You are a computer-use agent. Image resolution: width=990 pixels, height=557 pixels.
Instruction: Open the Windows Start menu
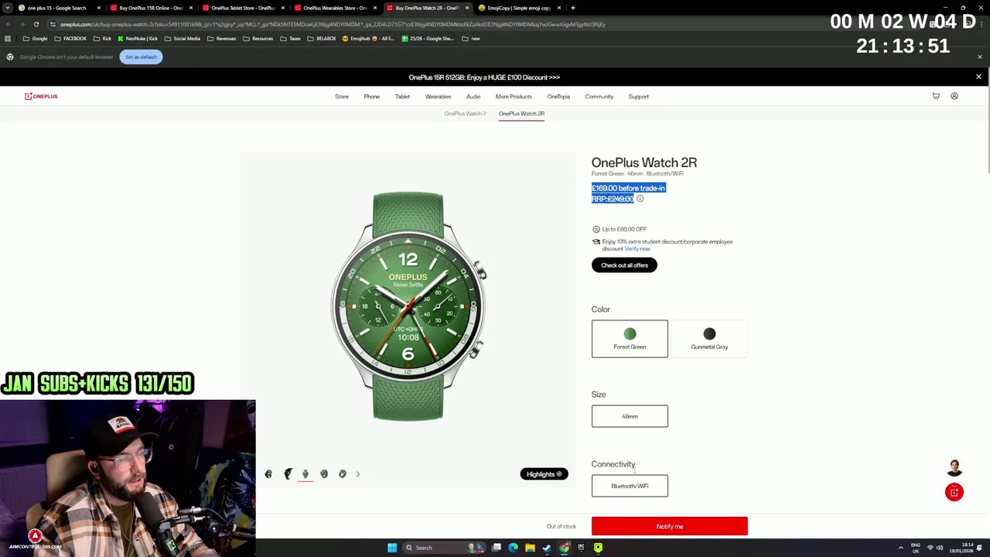click(392, 548)
